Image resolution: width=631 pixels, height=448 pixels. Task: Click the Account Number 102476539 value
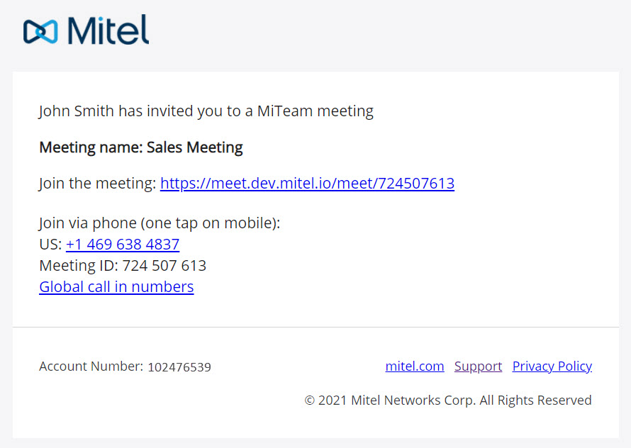click(x=179, y=367)
